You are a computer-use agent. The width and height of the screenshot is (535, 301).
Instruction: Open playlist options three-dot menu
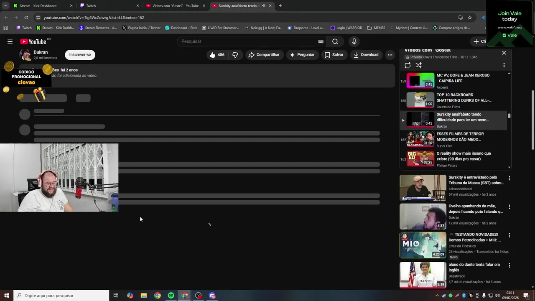point(504,65)
